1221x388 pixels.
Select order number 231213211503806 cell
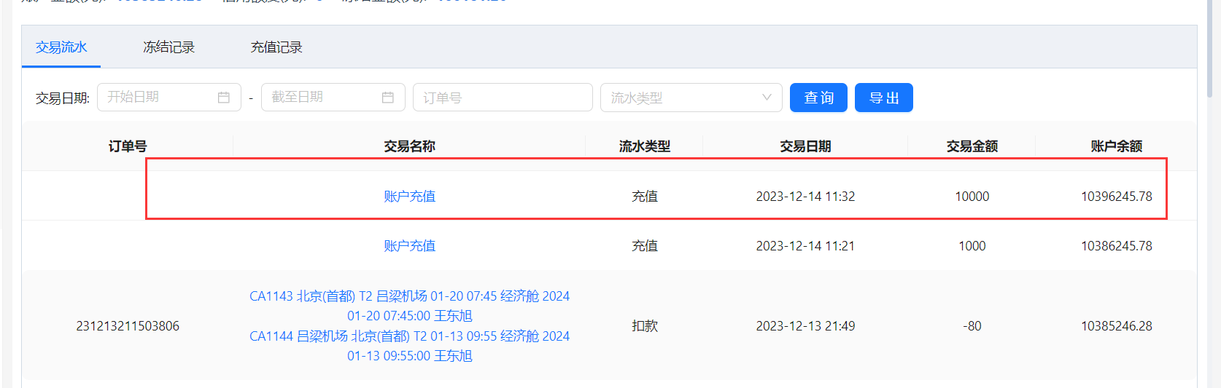pyautogui.click(x=128, y=326)
